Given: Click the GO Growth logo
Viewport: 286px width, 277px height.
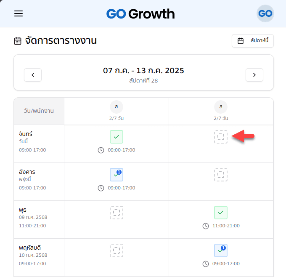Looking at the screenshot, I should (x=140, y=14).
